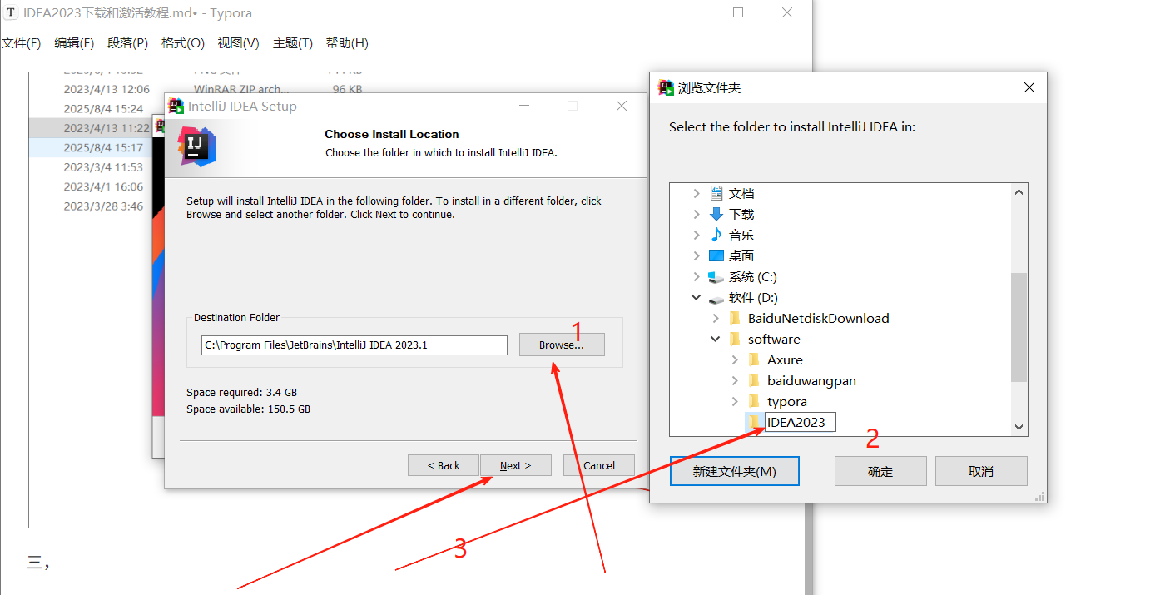Select the IDEA2023 folder icon

(754, 422)
